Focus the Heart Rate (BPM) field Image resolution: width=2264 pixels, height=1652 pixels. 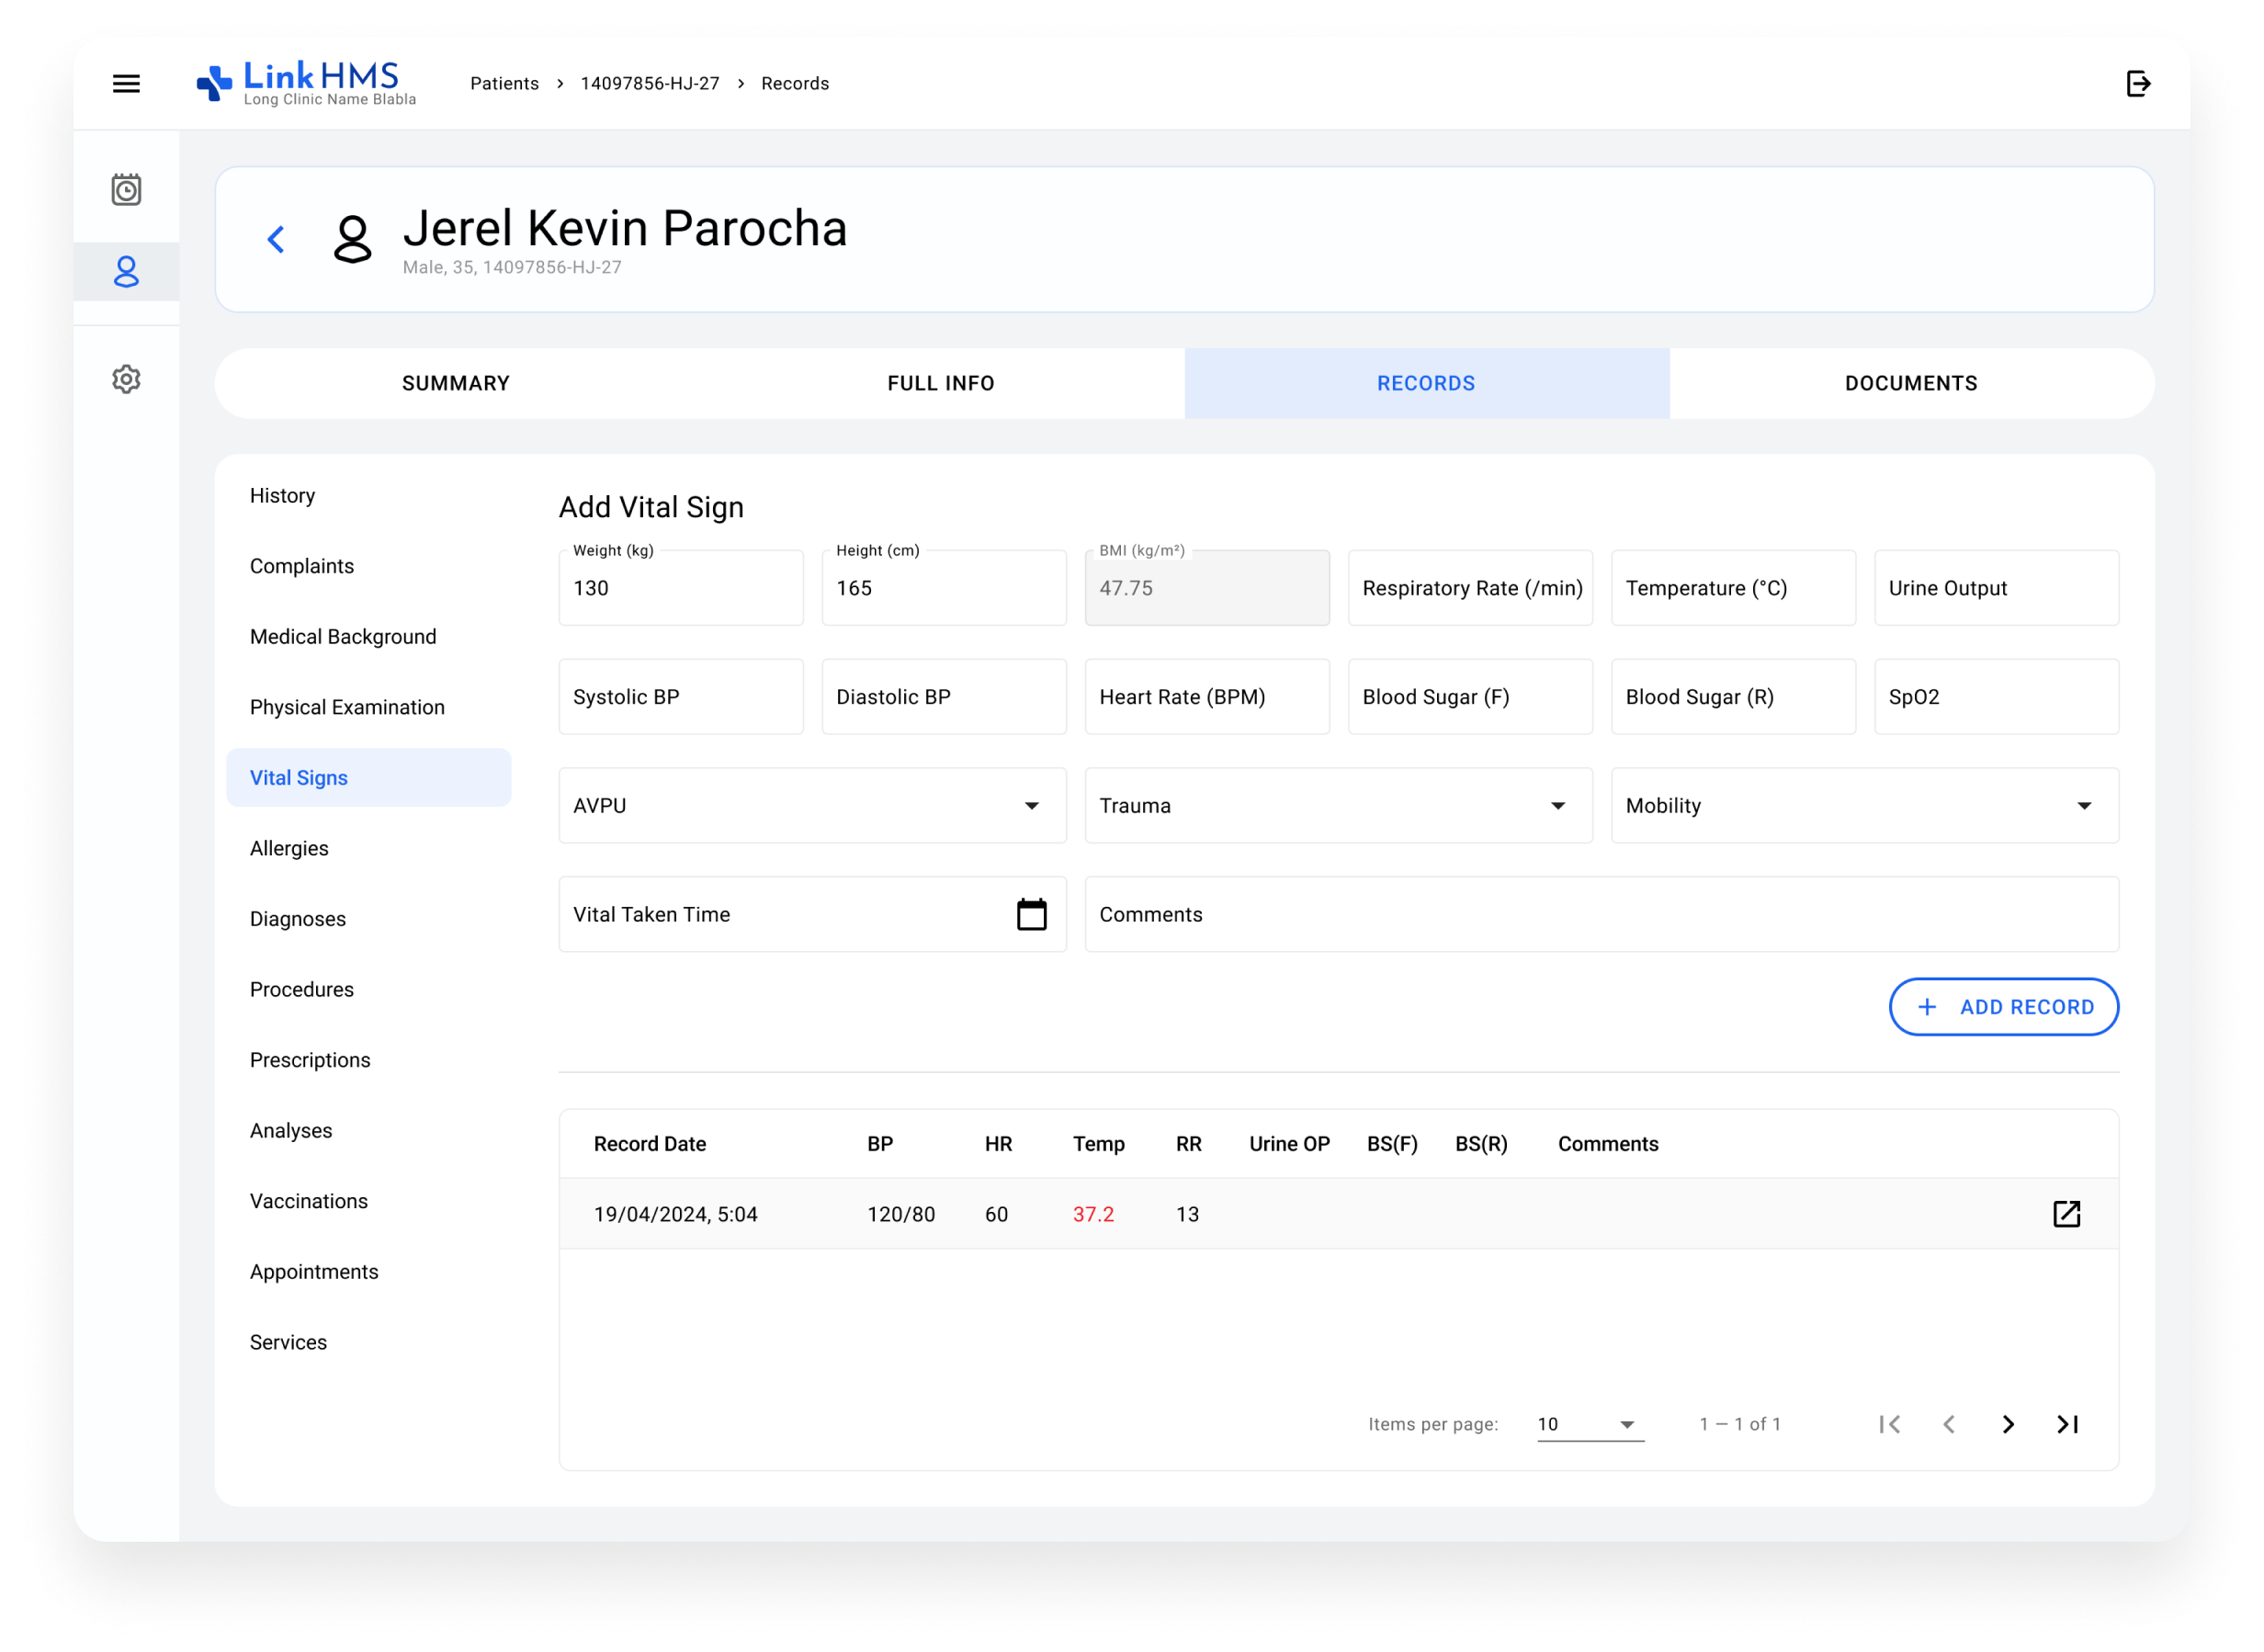click(1207, 697)
